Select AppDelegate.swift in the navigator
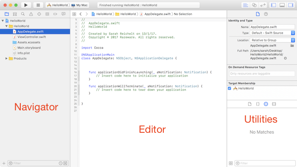The image size is (297, 167). [35, 32]
